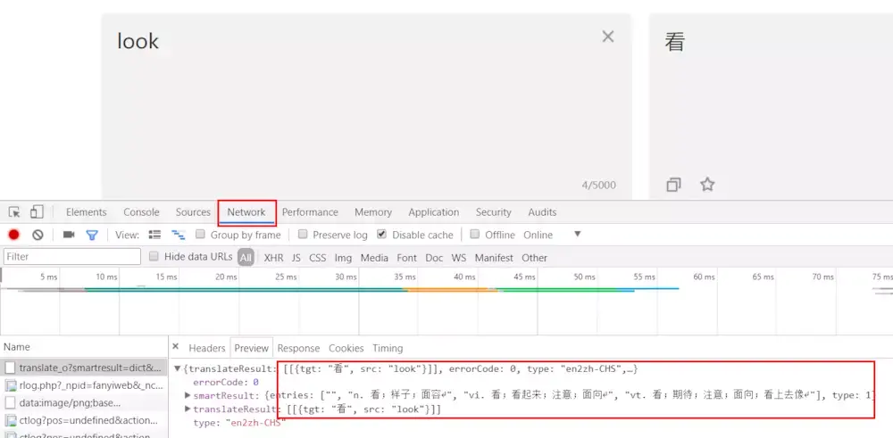Select the Preview tab
The image size is (893, 438).
point(251,348)
